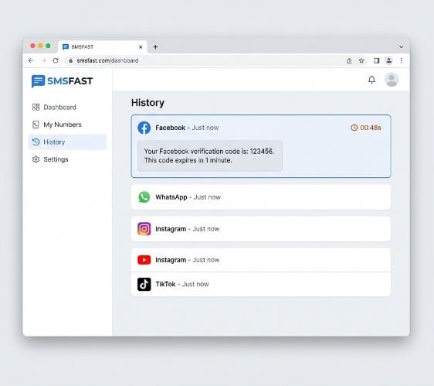Open a new browser tab
The image size is (434, 386).
(155, 47)
